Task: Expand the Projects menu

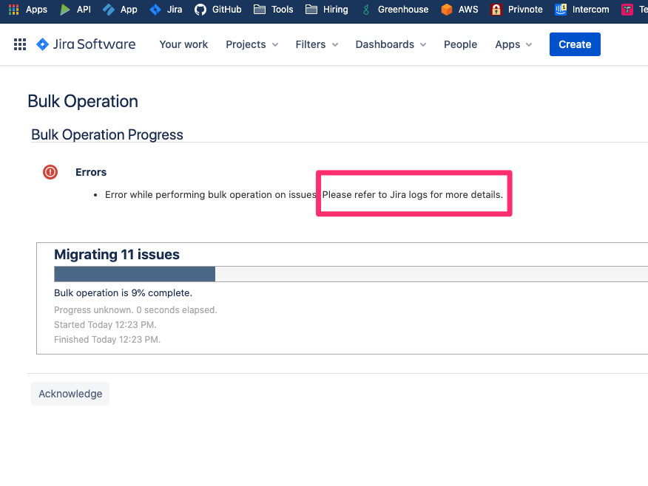Action: [x=252, y=44]
